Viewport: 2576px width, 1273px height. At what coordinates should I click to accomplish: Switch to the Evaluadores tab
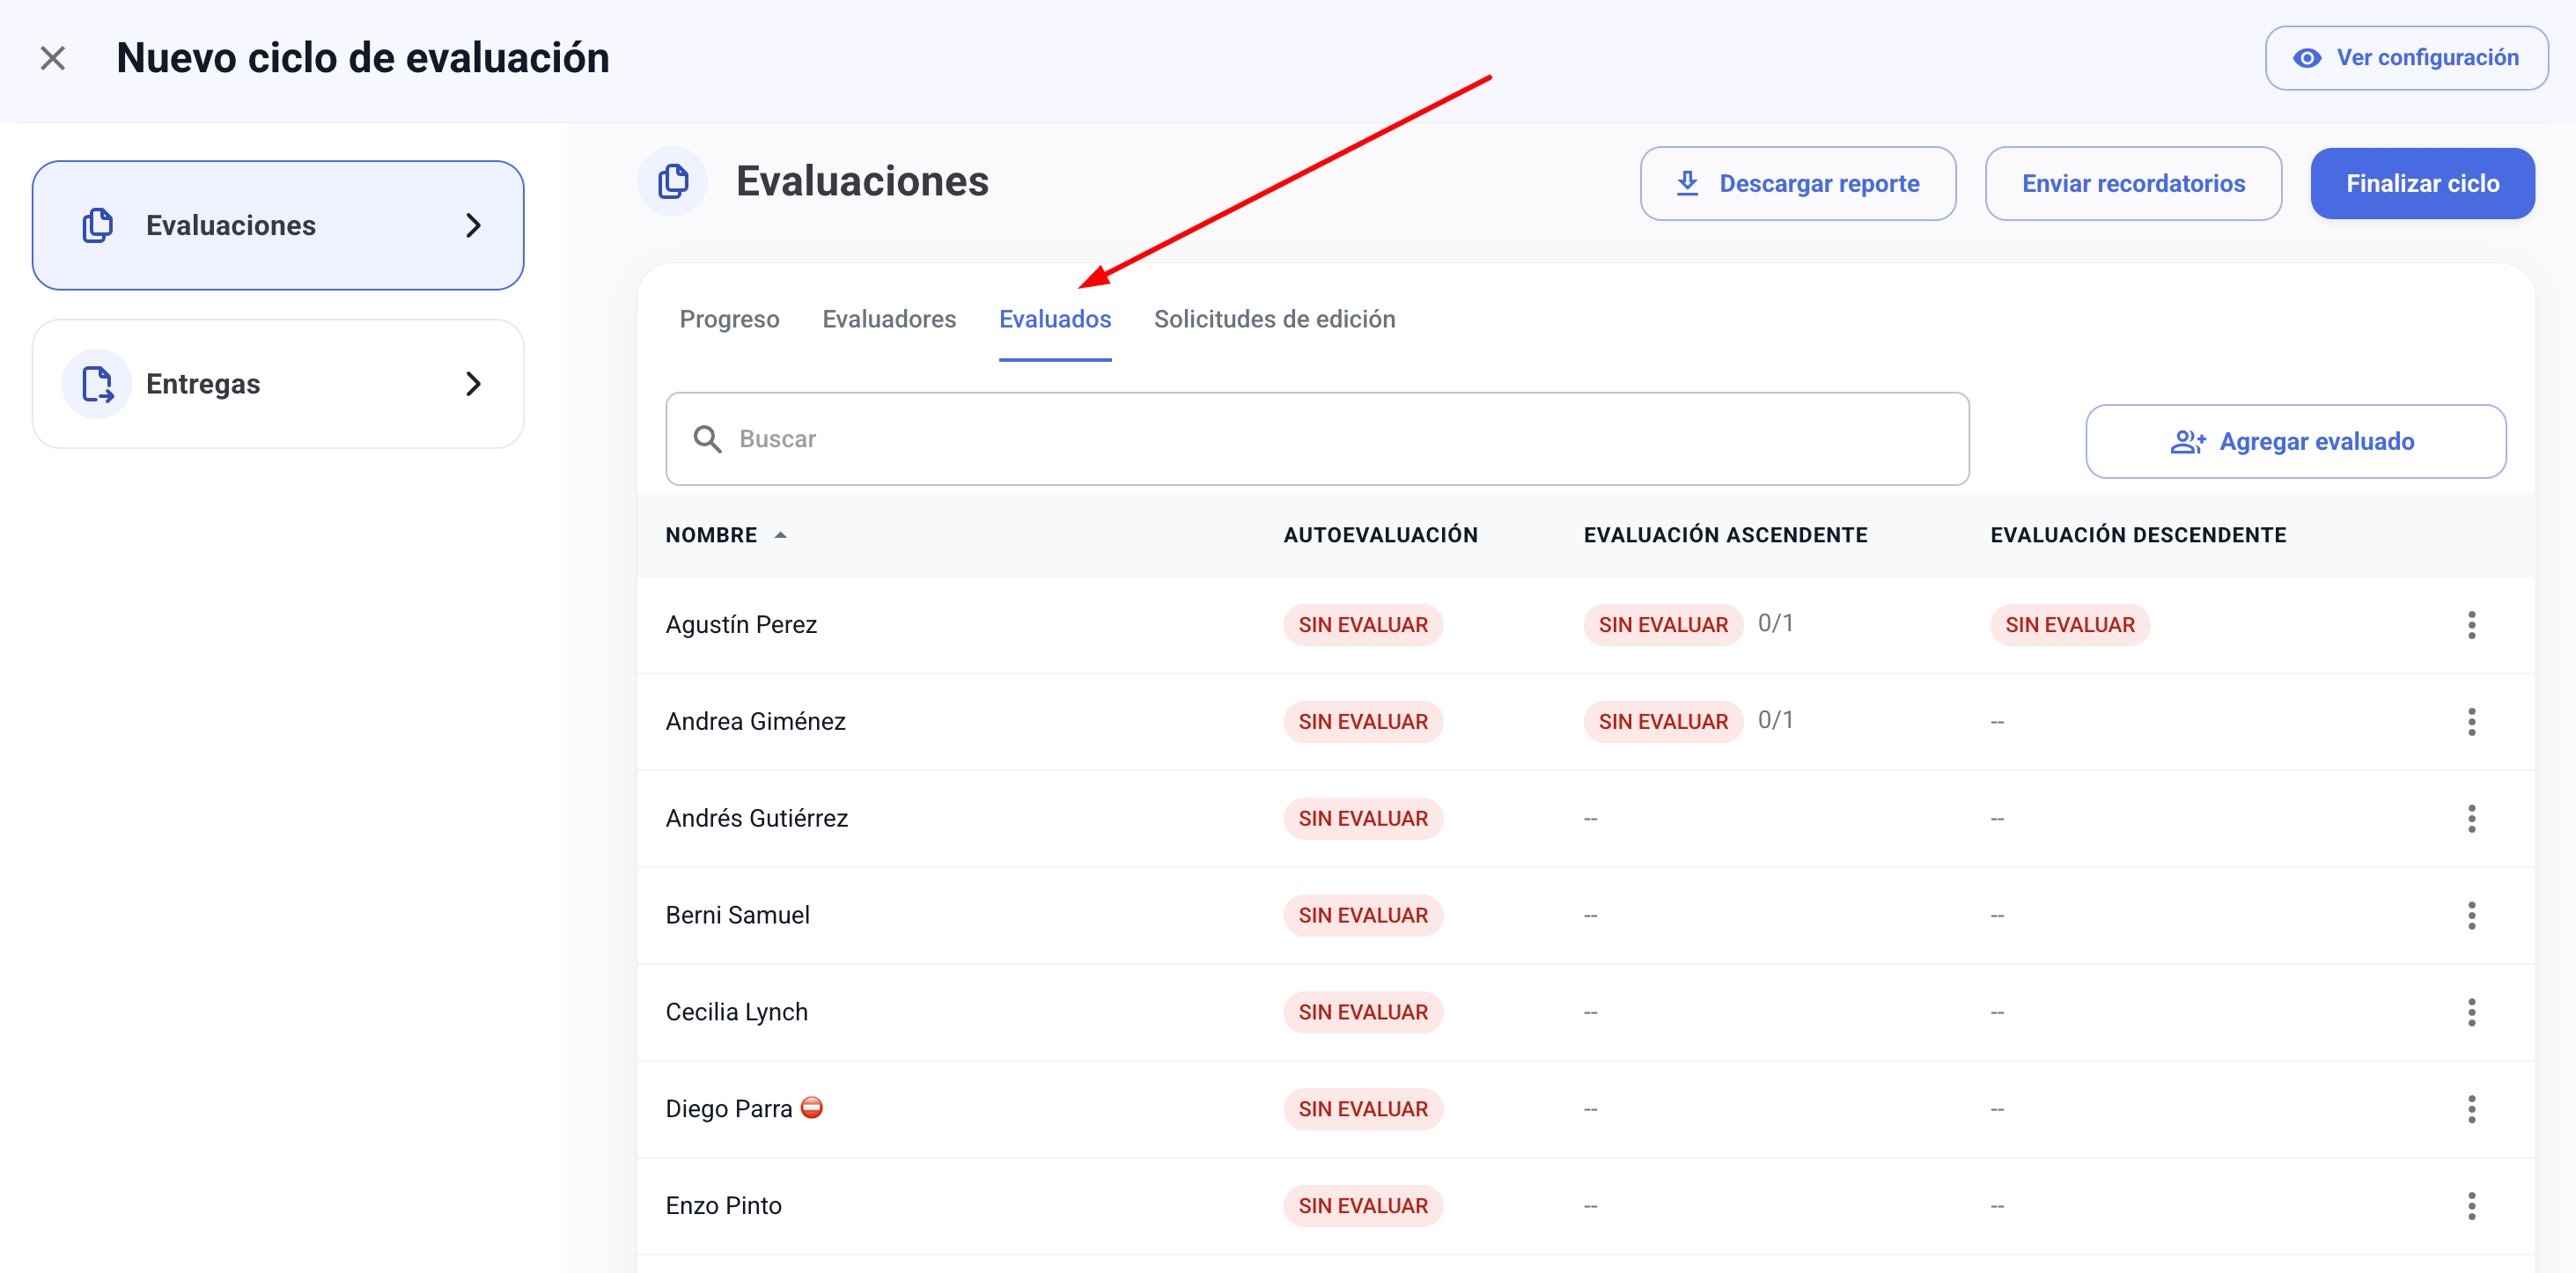[888, 319]
